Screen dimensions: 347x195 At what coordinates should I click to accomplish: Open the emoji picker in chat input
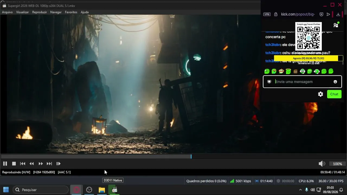tap(335, 82)
